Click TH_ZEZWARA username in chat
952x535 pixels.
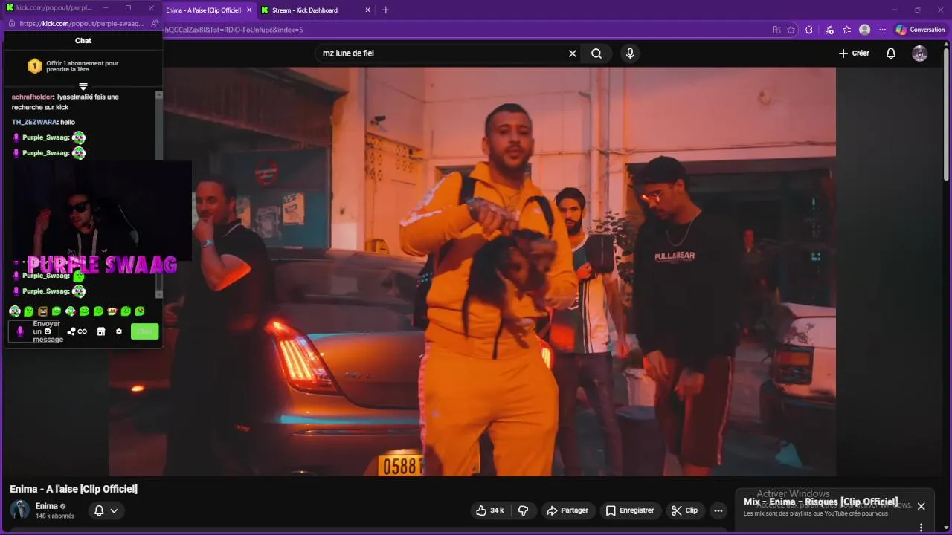click(34, 122)
